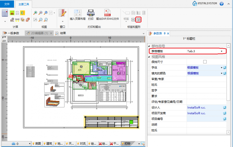Image resolution: width=233 pixels, height=147 pixels.
Task: Click the zoom out magnifier icon
Action: [41, 13]
